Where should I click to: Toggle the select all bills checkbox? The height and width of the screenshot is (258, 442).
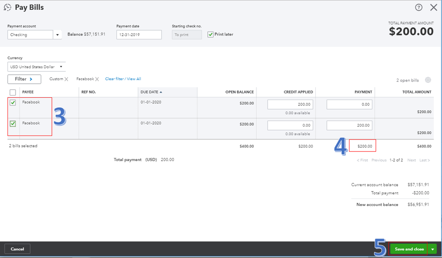[13, 92]
